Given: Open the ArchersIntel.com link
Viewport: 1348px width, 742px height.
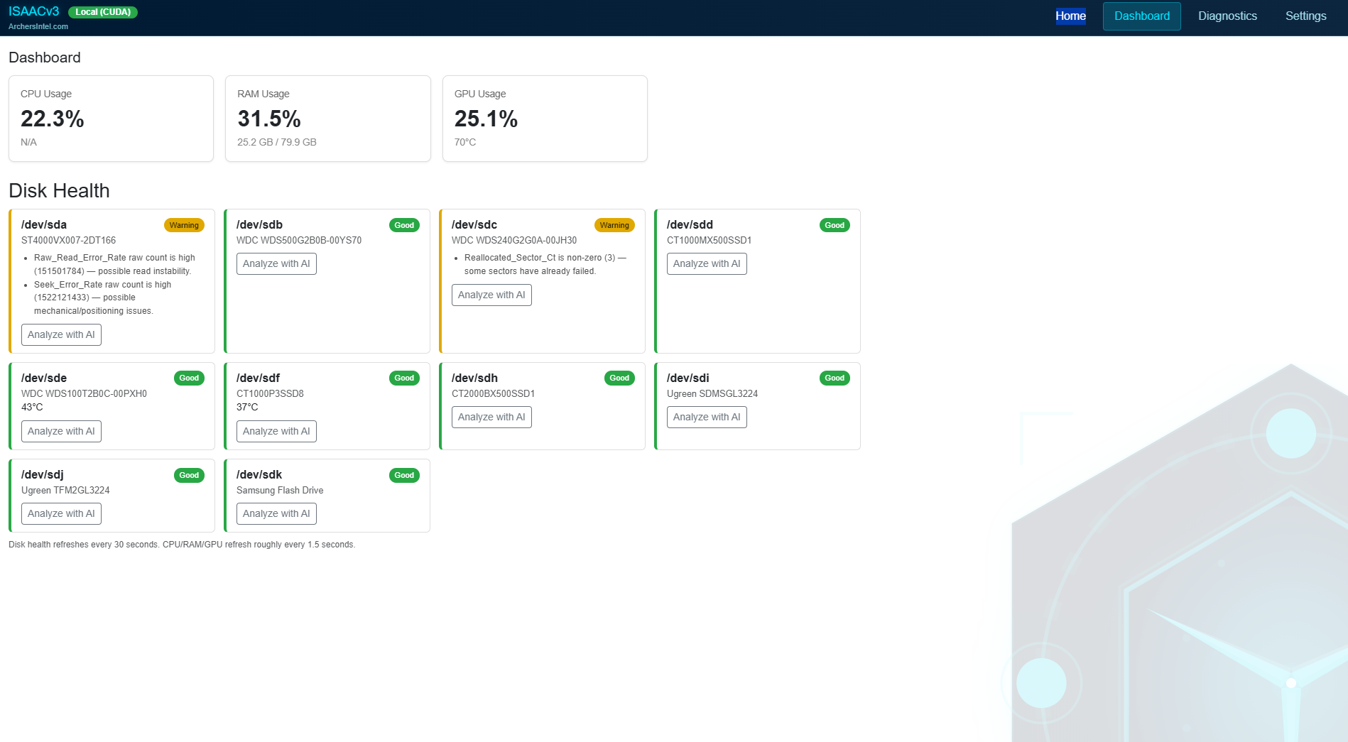Looking at the screenshot, I should [38, 26].
